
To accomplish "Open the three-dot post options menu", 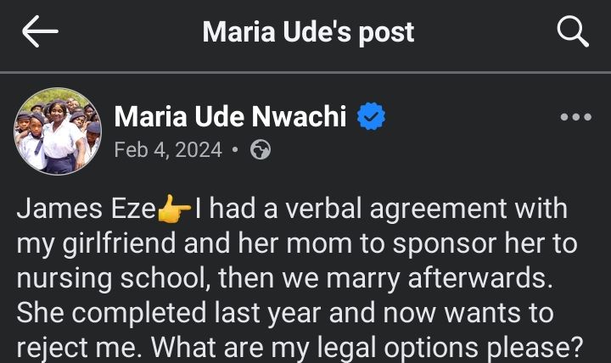I will point(576,117).
